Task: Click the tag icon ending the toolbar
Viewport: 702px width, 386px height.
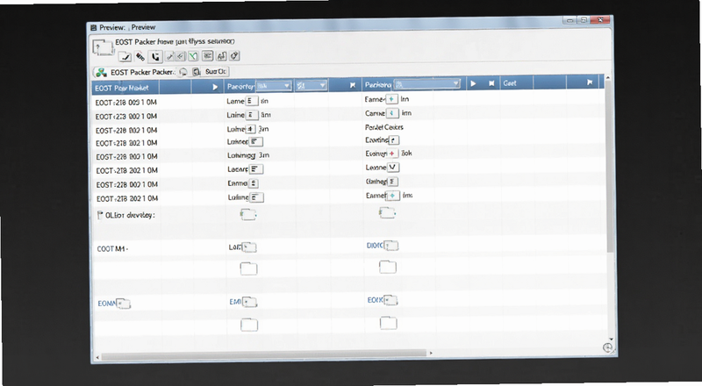Action: pos(234,55)
